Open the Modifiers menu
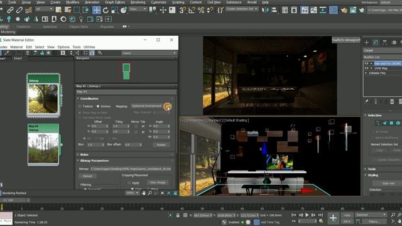The width and height of the screenshot is (402, 226). pyautogui.click(x=73, y=3)
